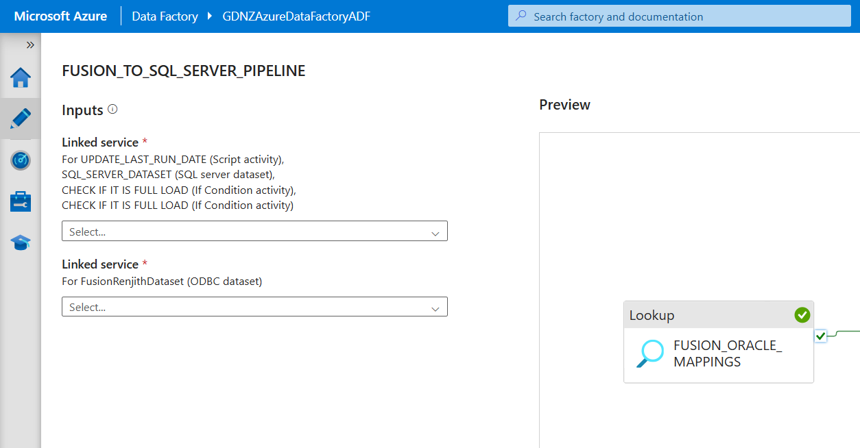Open the SQL server linked service dropdown
Viewport: 860px width, 448px height.
click(254, 232)
